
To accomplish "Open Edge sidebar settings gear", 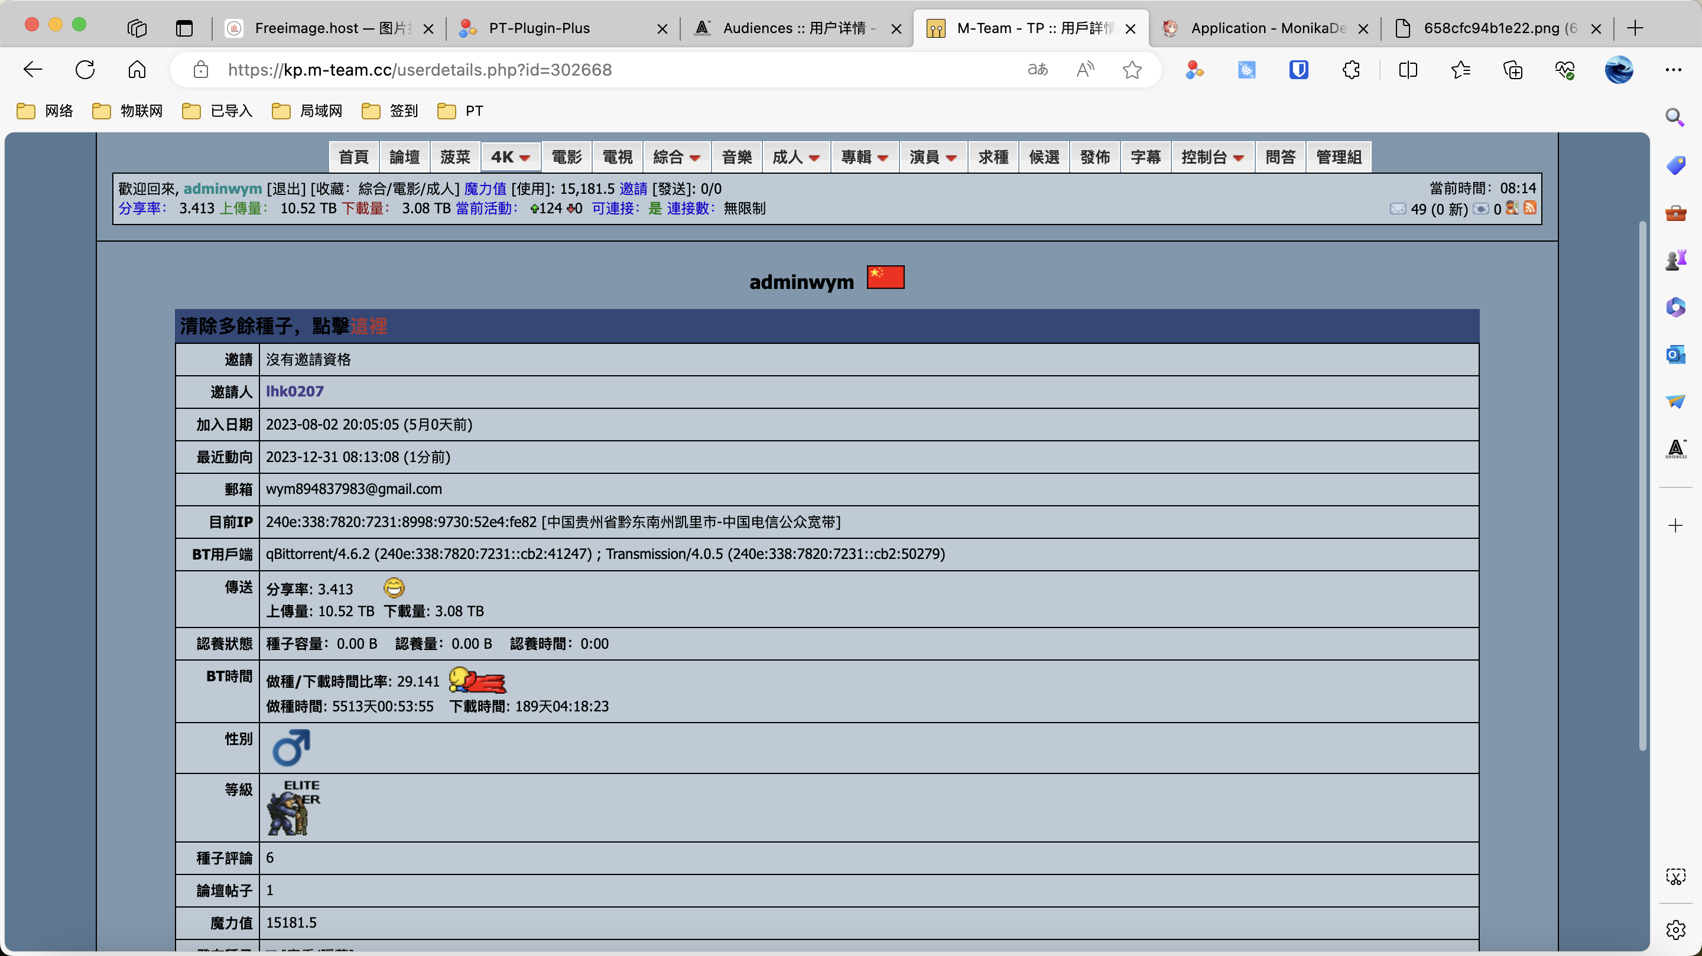I will click(1675, 929).
